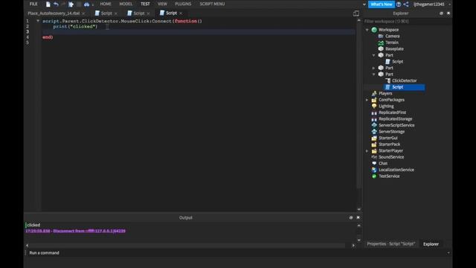The height and width of the screenshot is (268, 476).
Task: Expand the StarterPlayer node
Action: [x=367, y=150]
